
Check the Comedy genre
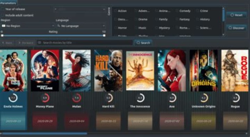tap(177, 11)
